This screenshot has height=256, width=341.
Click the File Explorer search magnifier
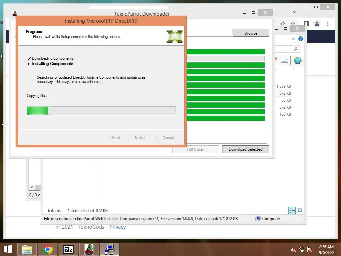click(295, 49)
